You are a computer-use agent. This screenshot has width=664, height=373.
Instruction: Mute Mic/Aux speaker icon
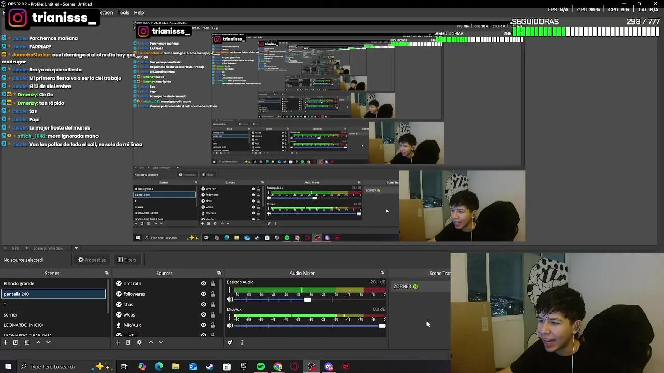pos(230,326)
